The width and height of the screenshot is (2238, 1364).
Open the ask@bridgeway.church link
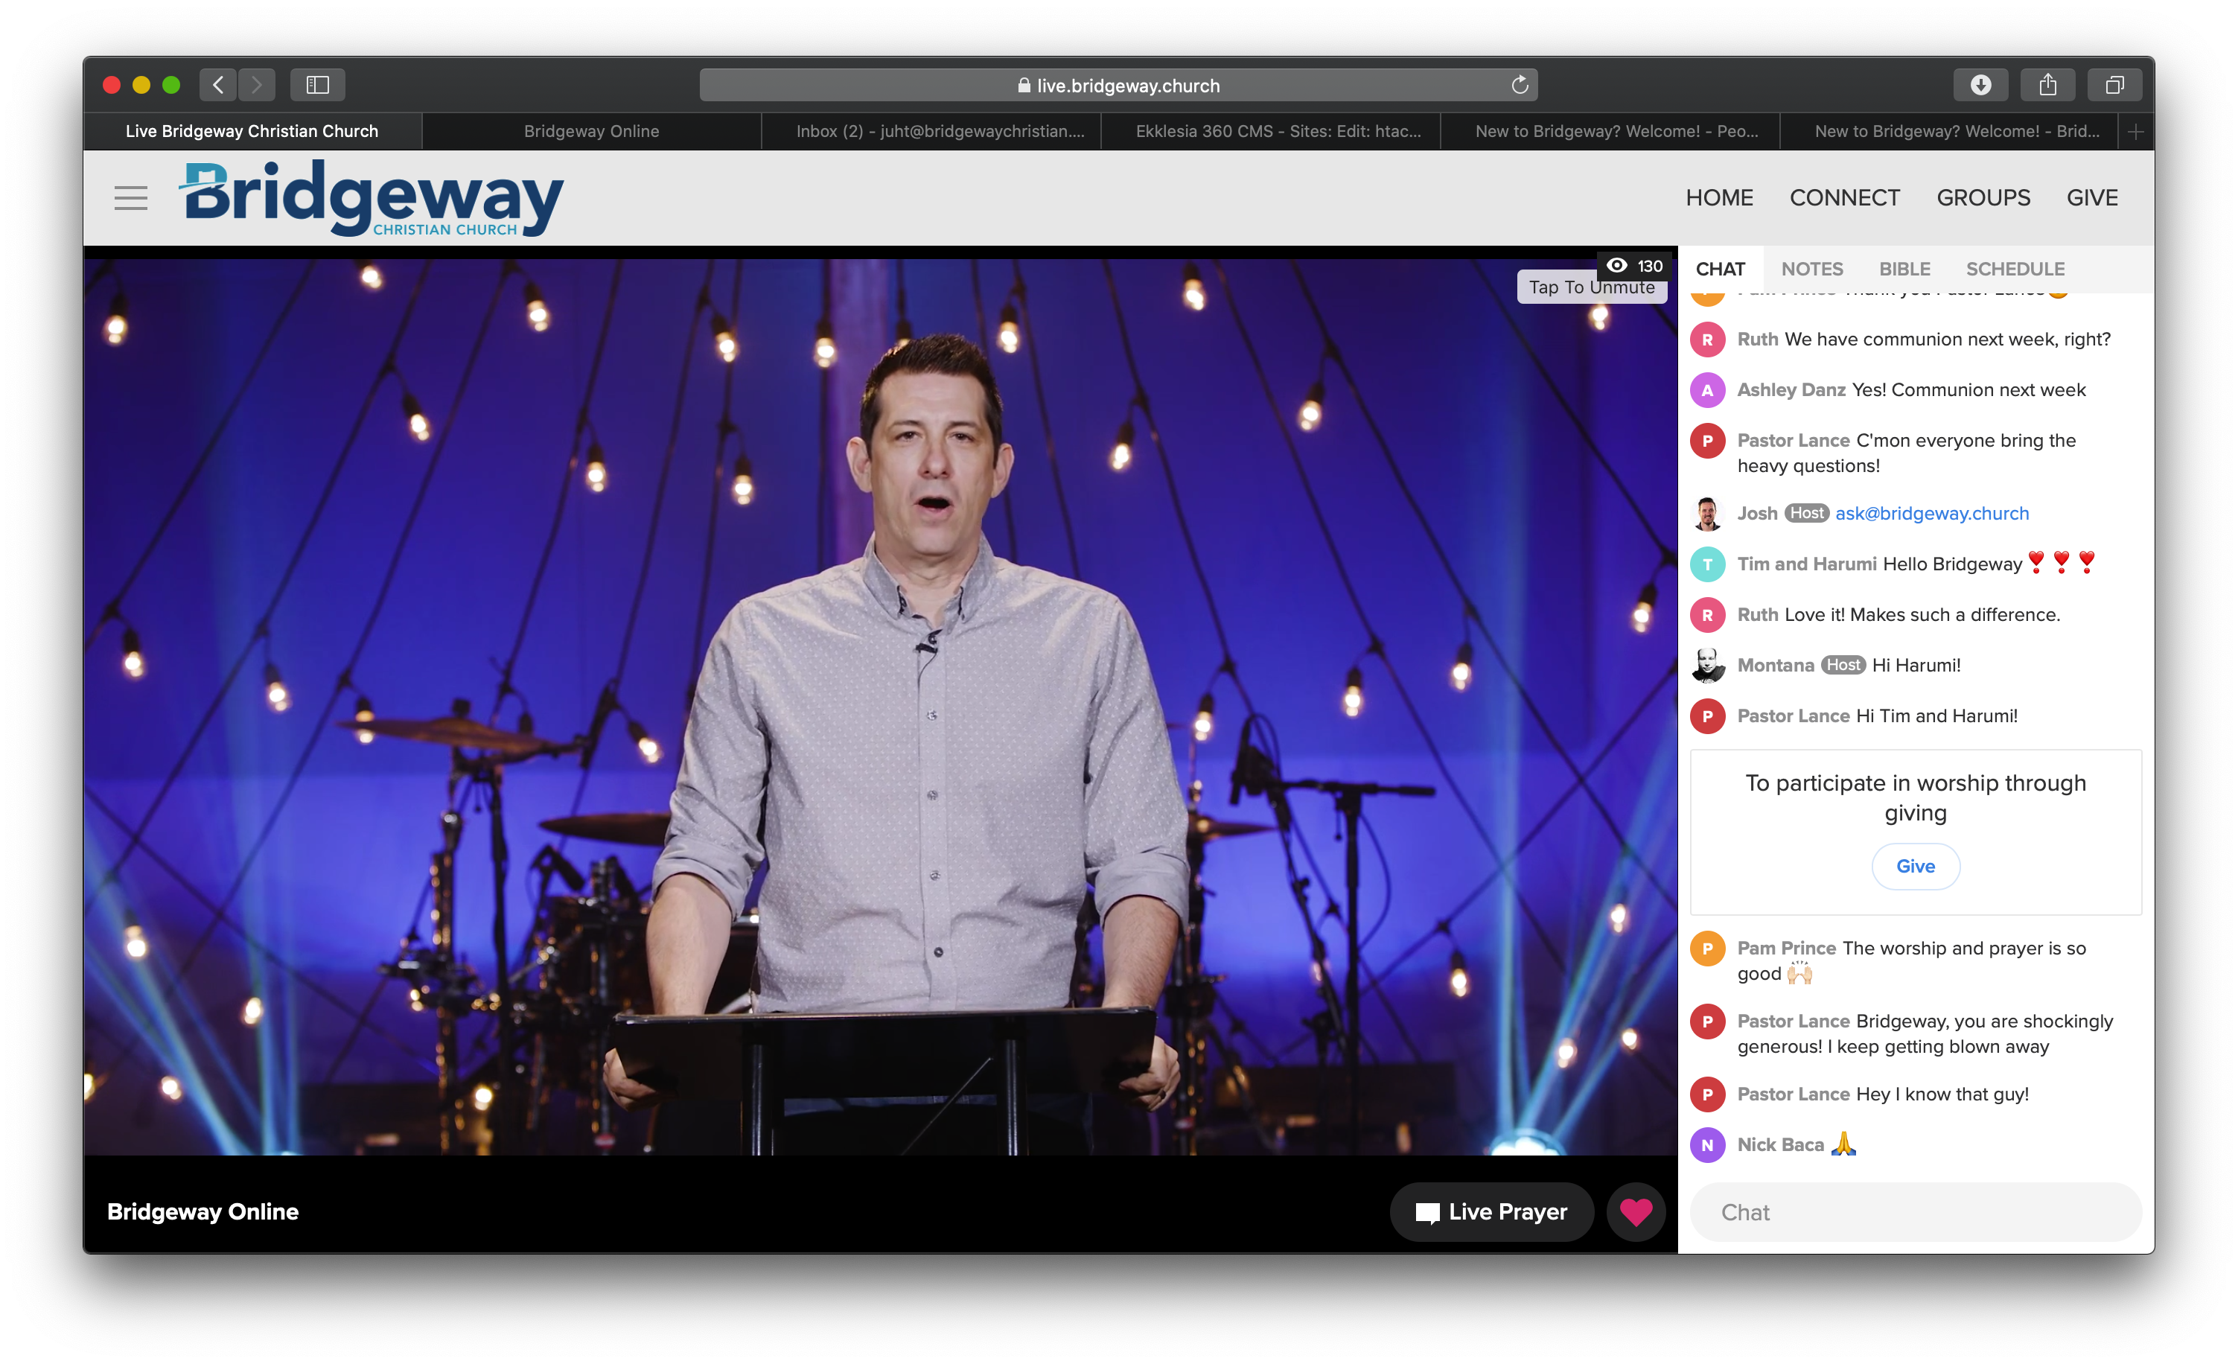(x=1931, y=513)
